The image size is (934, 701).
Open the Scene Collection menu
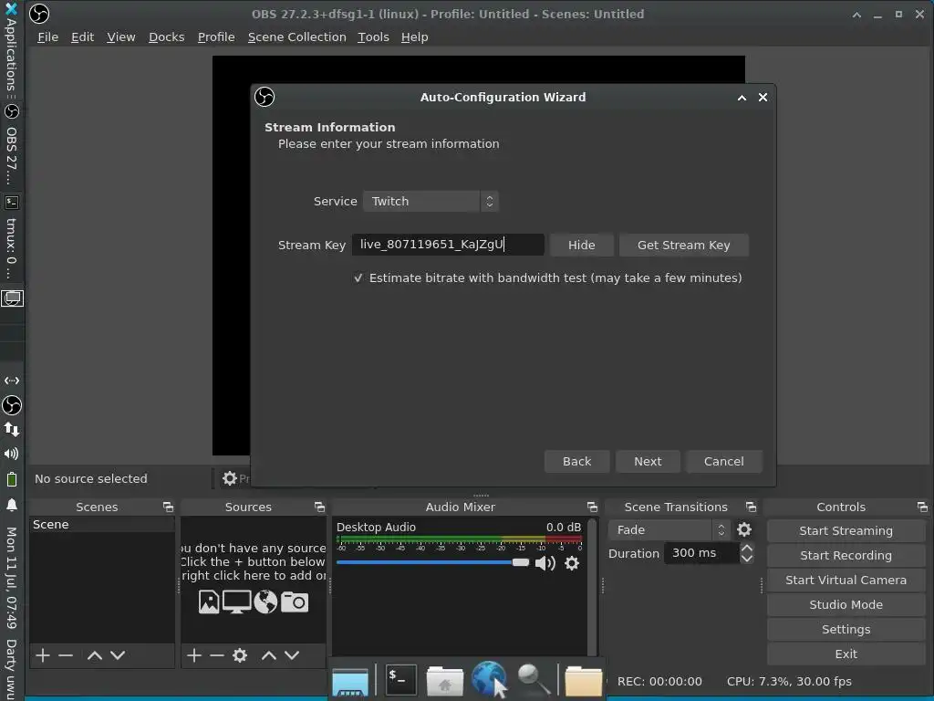[x=296, y=37]
